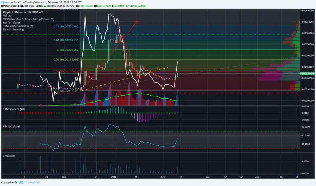The width and height of the screenshot is (316, 186).
Task: Click the TradingView cloud logo icon
Action: [21, 182]
